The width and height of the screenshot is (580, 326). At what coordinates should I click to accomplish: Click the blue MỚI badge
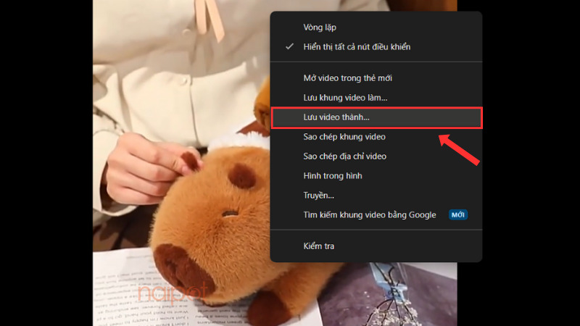[x=457, y=215]
